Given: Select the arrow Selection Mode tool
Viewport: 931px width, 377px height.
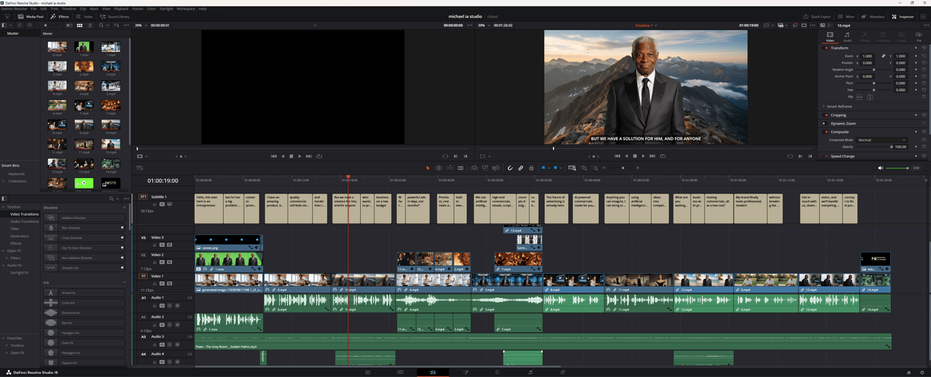Looking at the screenshot, I should pyautogui.click(x=427, y=168).
